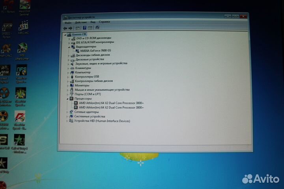Maximize the Device Manager window
Viewport: 284px width, 189px height.
point(235,16)
